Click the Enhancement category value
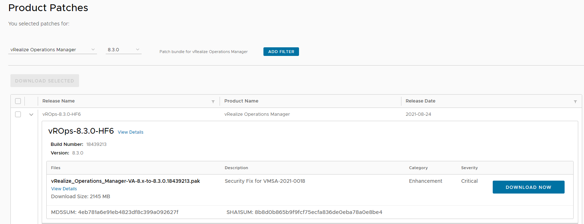The height and width of the screenshot is (224, 584). coord(426,181)
